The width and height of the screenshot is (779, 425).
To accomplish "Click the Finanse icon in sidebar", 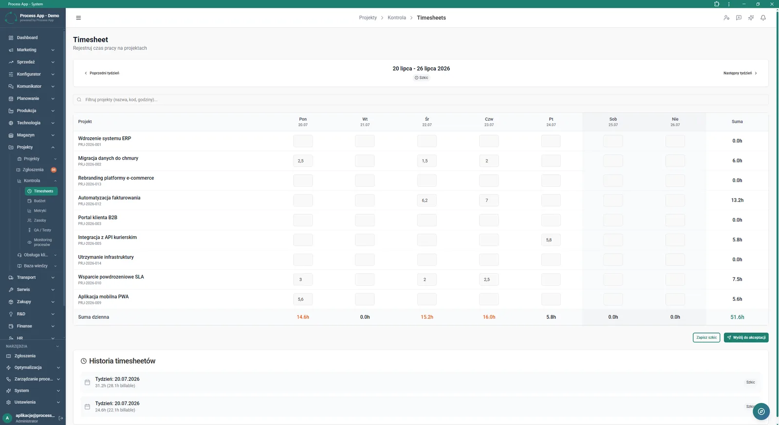I will 11,326.
